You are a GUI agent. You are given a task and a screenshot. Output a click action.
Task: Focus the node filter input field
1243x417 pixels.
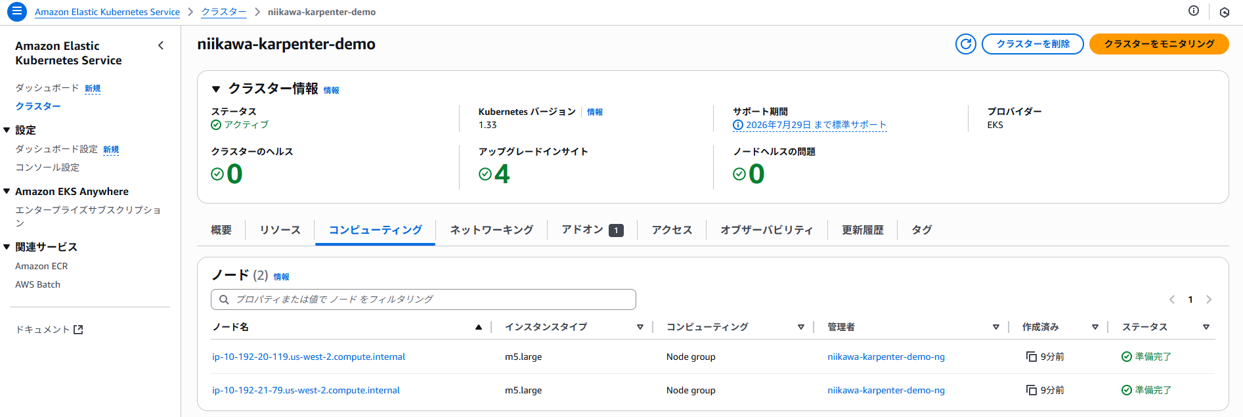(424, 299)
